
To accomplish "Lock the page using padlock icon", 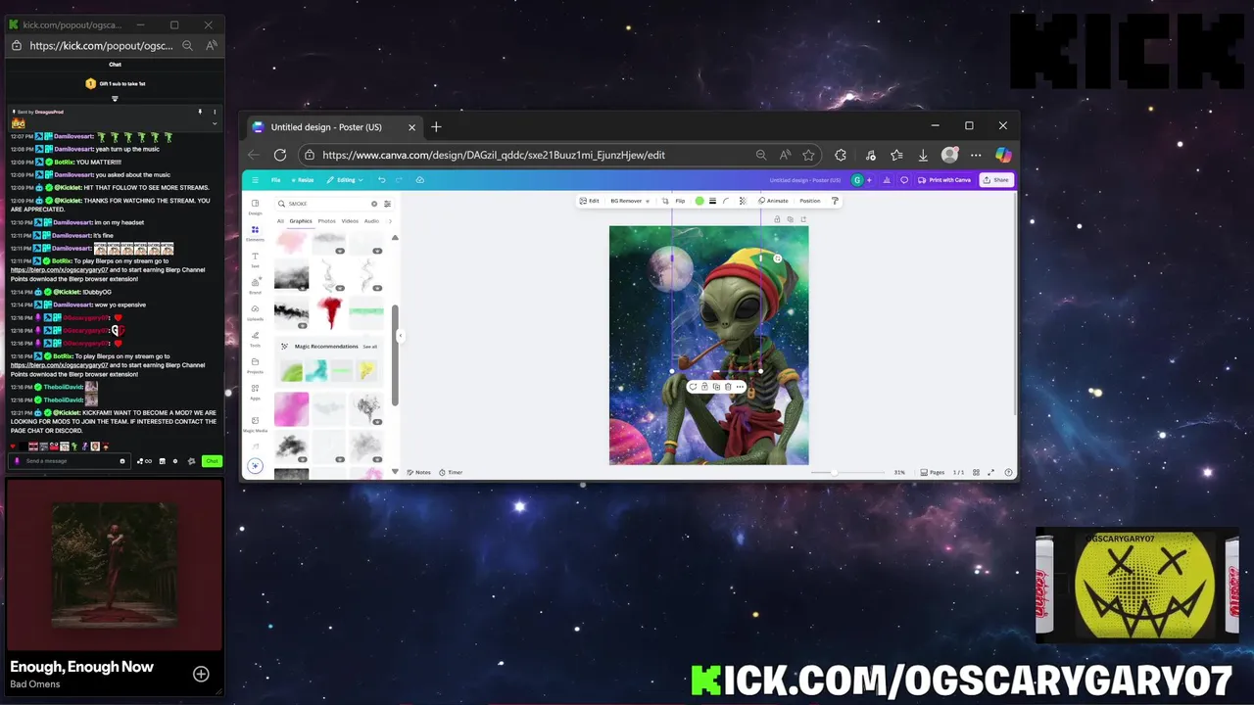I will (777, 219).
